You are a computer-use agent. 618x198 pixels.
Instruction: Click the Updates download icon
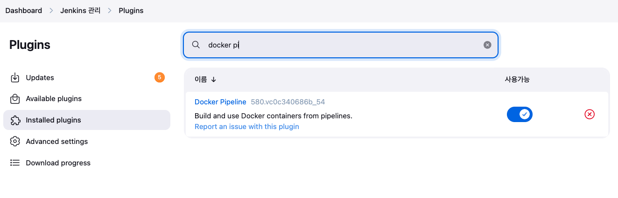coord(15,78)
